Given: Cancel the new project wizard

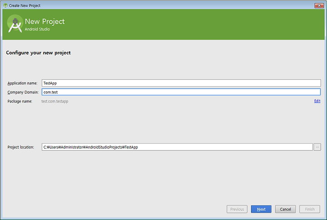Looking at the screenshot, I should click(x=285, y=209).
